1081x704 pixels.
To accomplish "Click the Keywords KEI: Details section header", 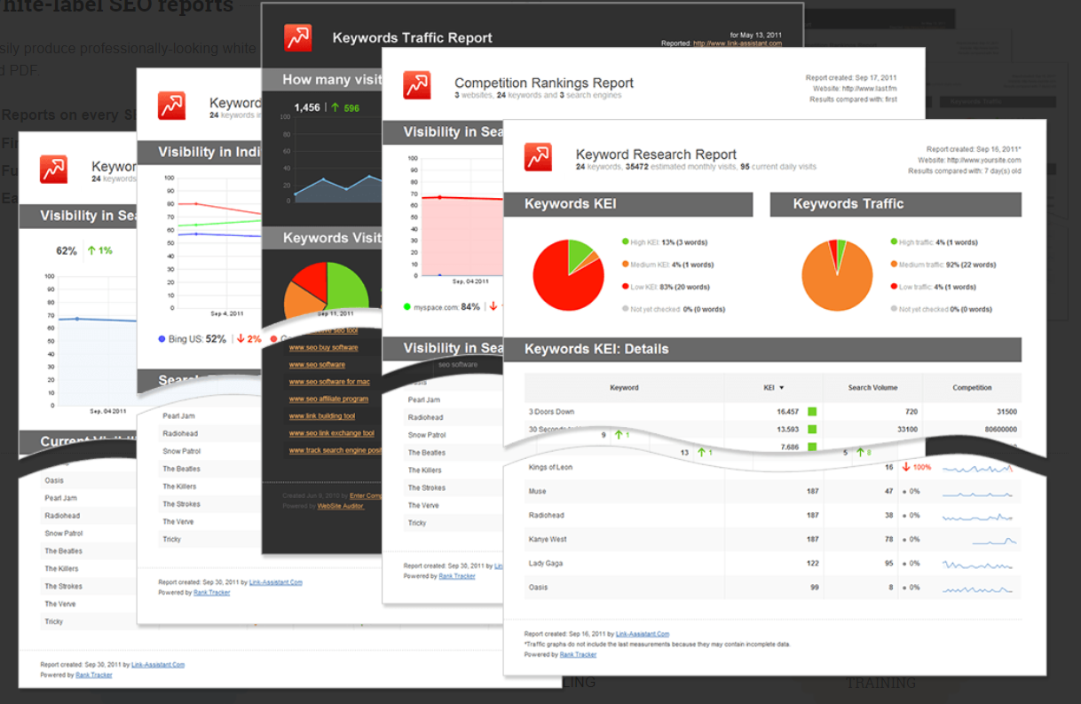I will click(762, 349).
